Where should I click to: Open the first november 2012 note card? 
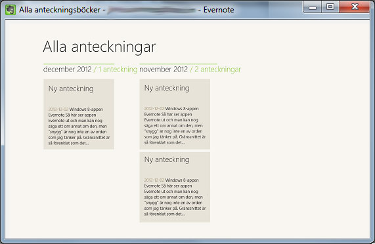coord(175,114)
